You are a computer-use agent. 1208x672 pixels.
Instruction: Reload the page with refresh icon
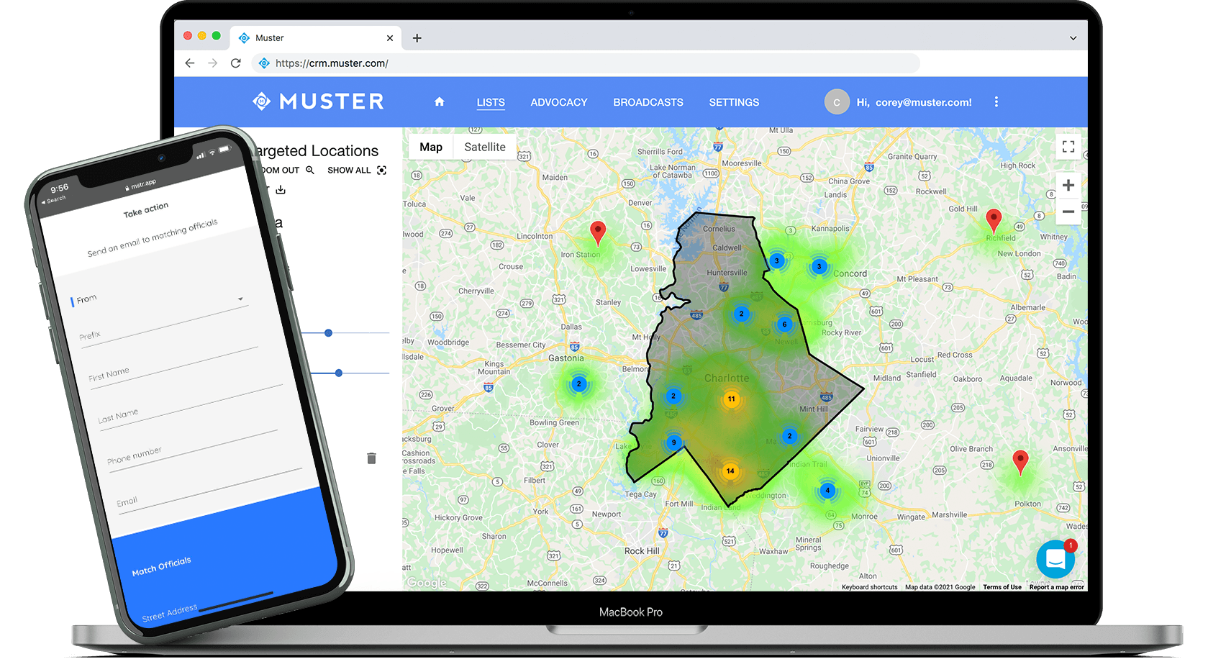coord(235,63)
